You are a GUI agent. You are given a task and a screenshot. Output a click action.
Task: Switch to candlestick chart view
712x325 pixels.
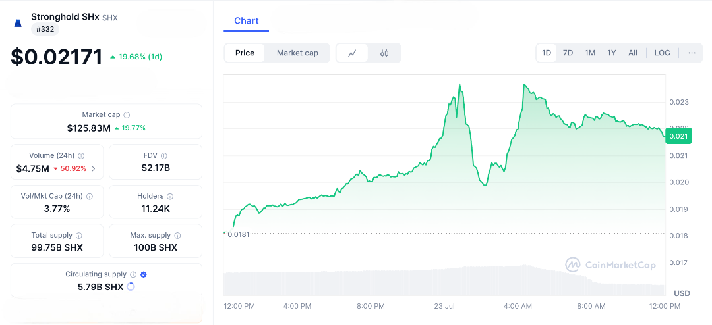[x=384, y=53]
